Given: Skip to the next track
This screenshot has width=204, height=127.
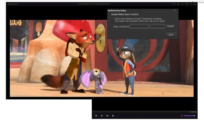Looking at the screenshot, I should (107, 116).
